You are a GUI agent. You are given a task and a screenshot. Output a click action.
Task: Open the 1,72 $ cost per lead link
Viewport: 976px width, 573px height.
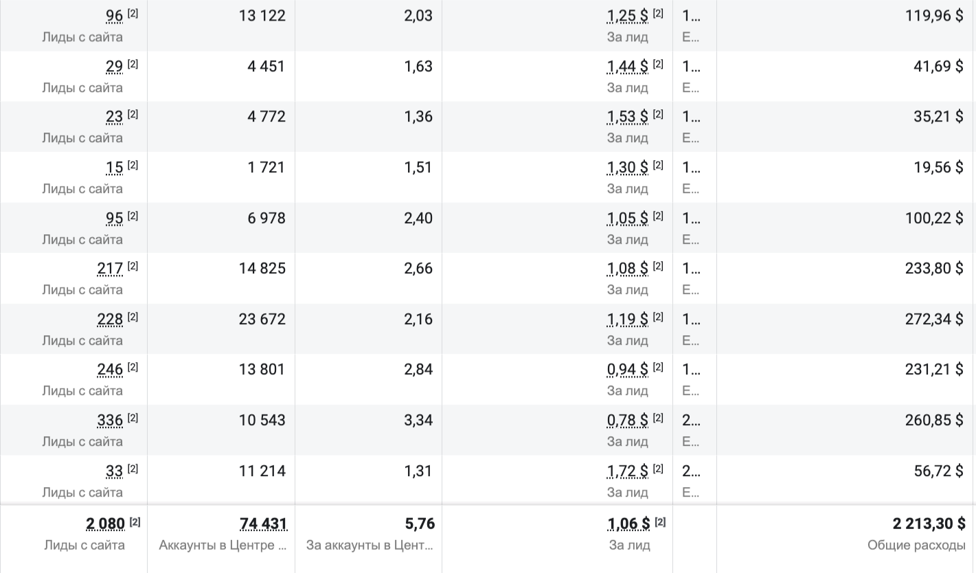(627, 471)
